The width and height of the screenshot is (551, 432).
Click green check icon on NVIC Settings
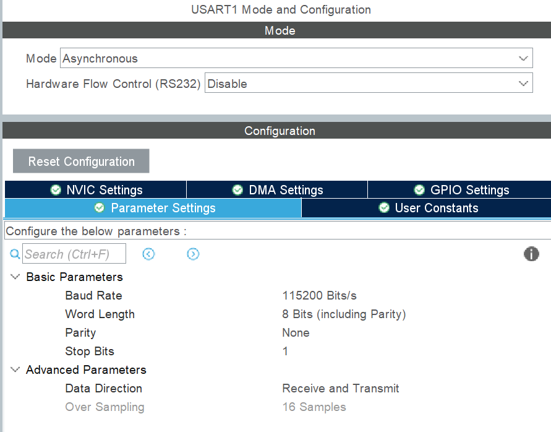click(56, 190)
